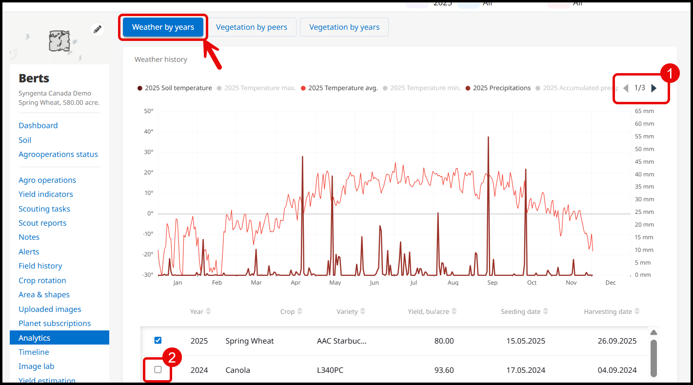Sort by Variety column sort icon

pos(362,311)
